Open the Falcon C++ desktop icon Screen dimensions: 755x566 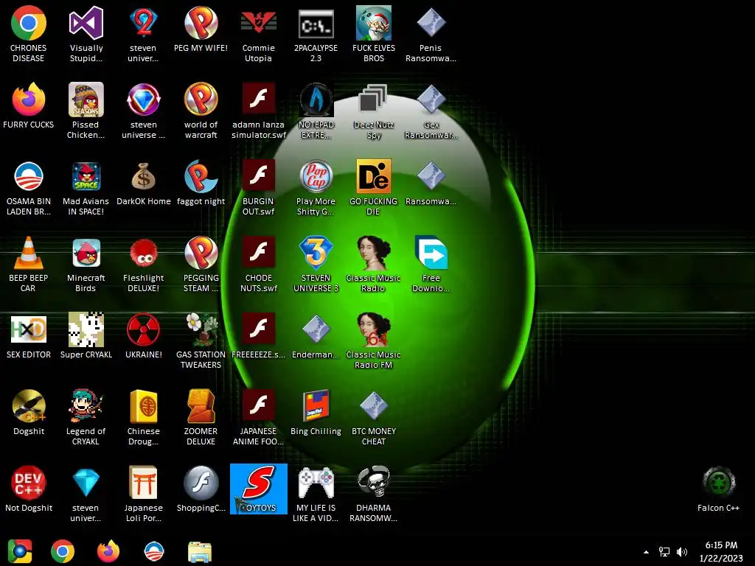coord(718,483)
